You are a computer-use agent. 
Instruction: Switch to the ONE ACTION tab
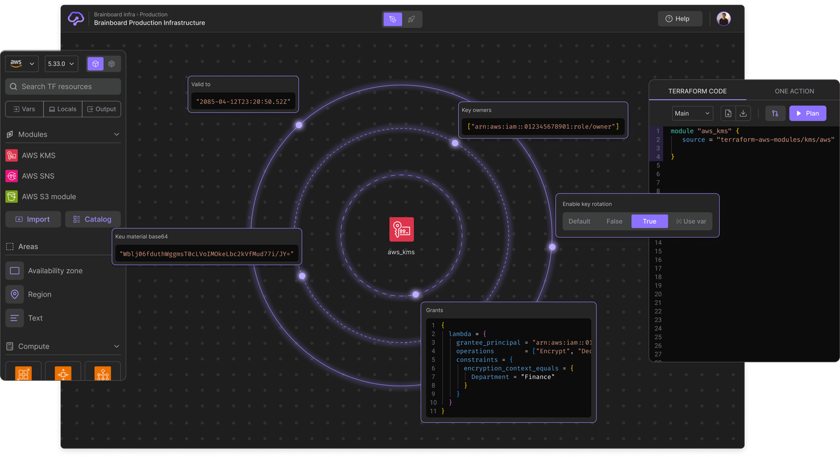[x=794, y=91]
